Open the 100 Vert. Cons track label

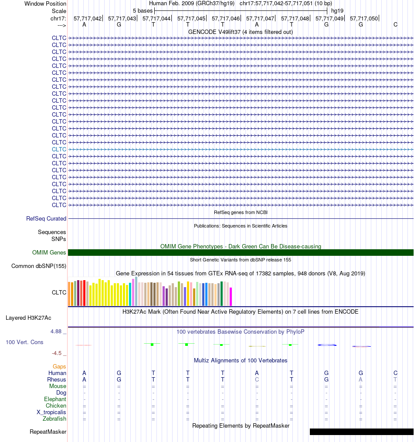[24, 342]
